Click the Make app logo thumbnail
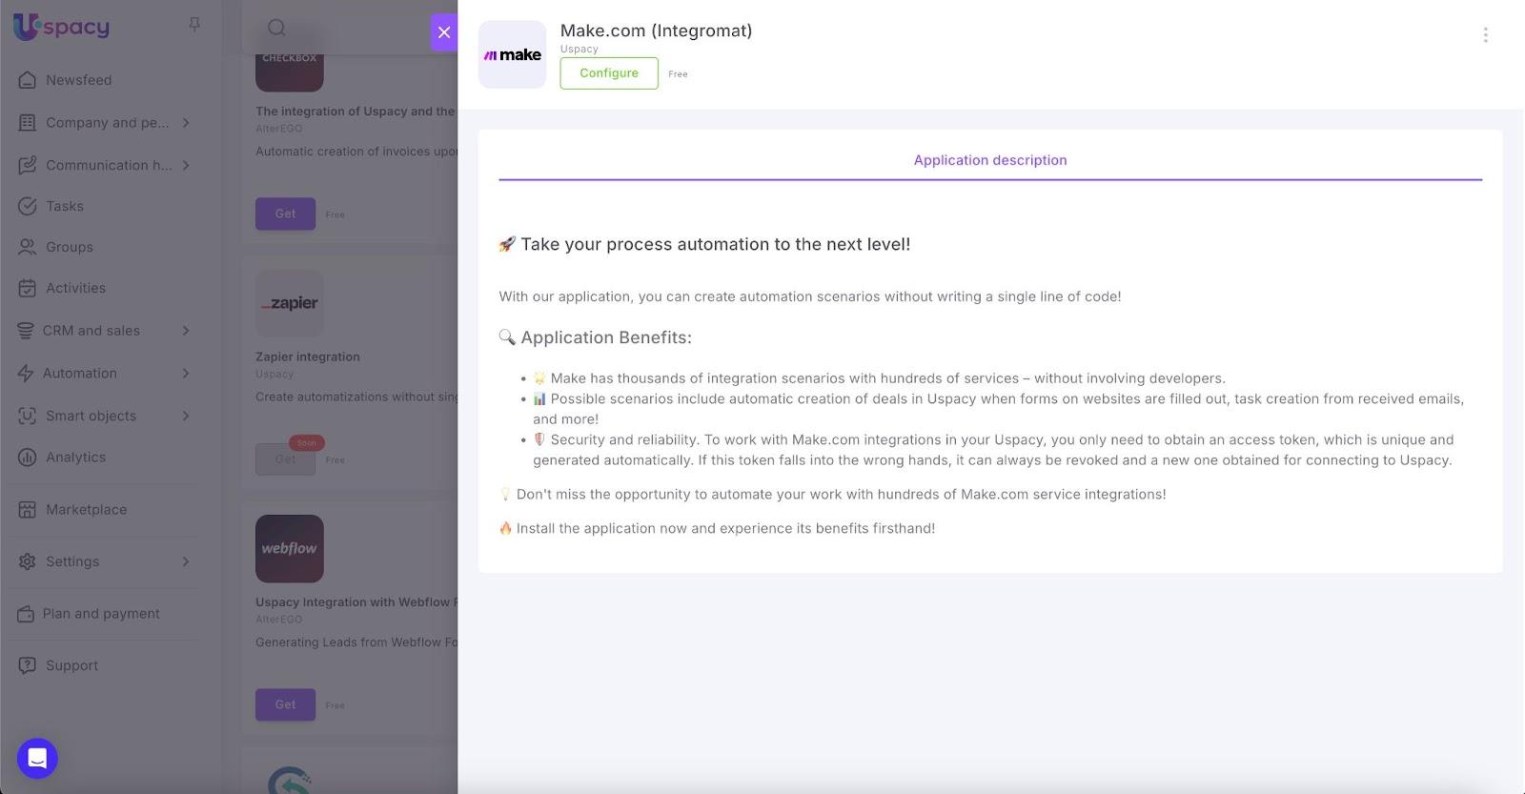1525x794 pixels. click(513, 55)
